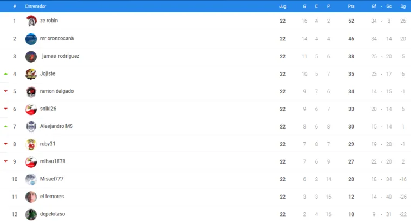The height and width of the screenshot is (223, 411).
Task: Open ramon delgado's avatar
Action: (31, 92)
